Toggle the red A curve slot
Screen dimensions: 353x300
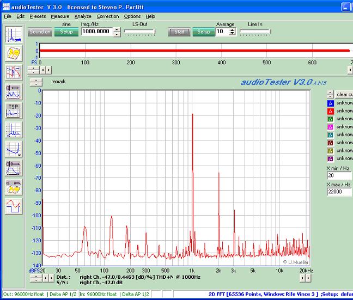[330, 111]
